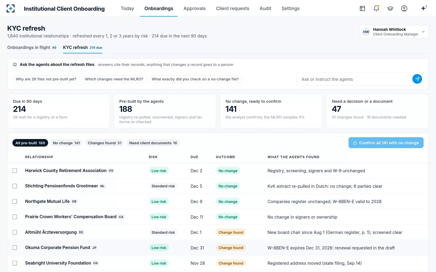Click the DUE column header
This screenshot has width=436, height=272.
(194, 157)
